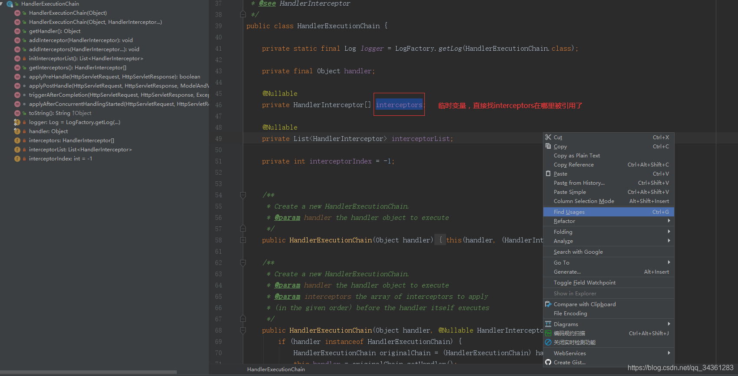Expand folded code at line 58
This screenshot has width=738, height=376.
tap(243, 240)
